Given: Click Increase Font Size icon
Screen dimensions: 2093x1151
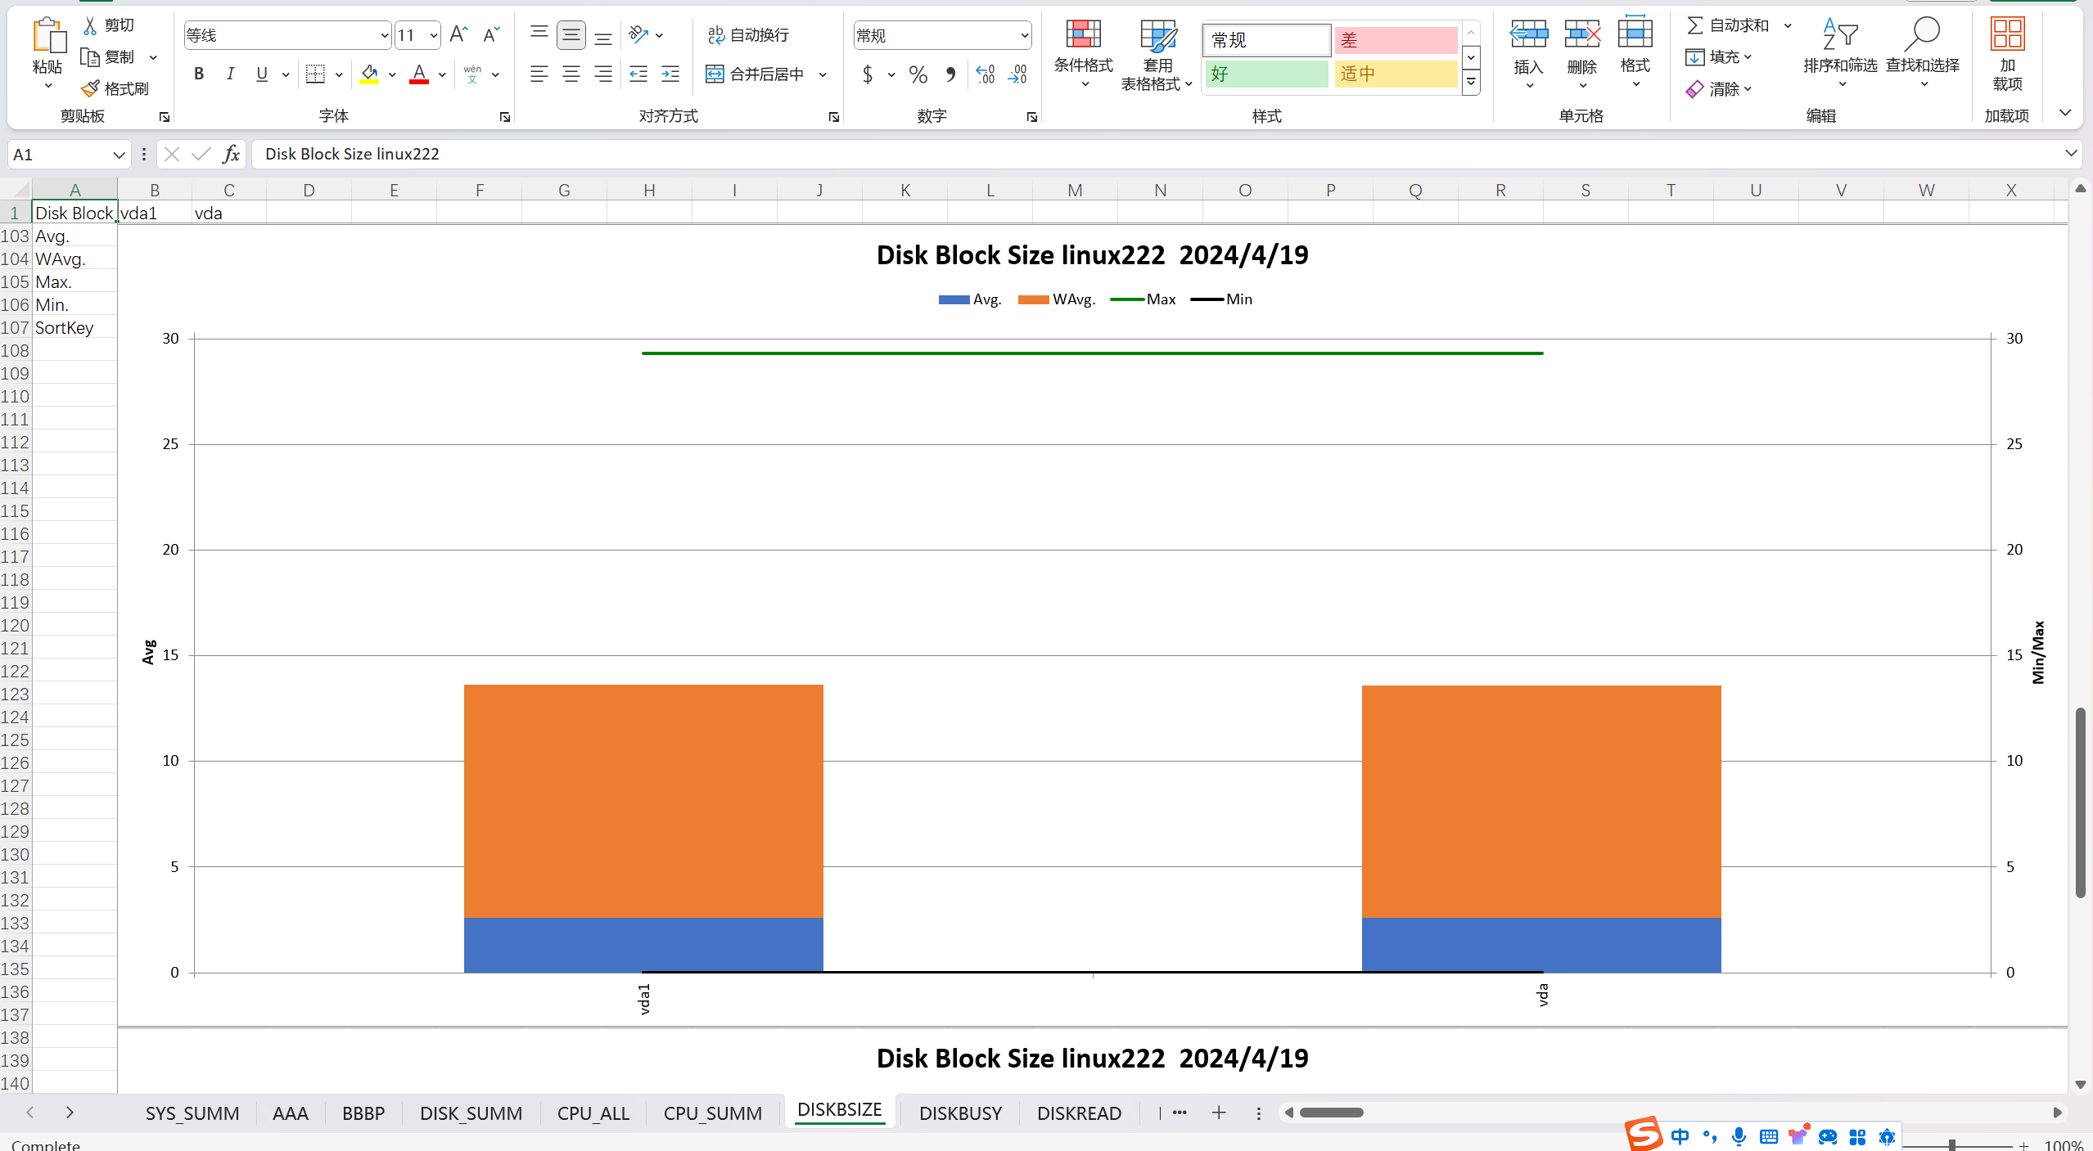Looking at the screenshot, I should pyautogui.click(x=459, y=35).
